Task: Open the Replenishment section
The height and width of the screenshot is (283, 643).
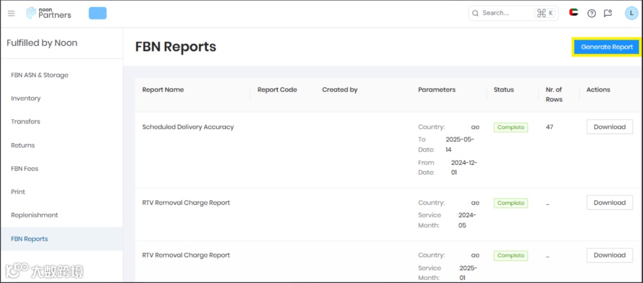Action: (35, 215)
